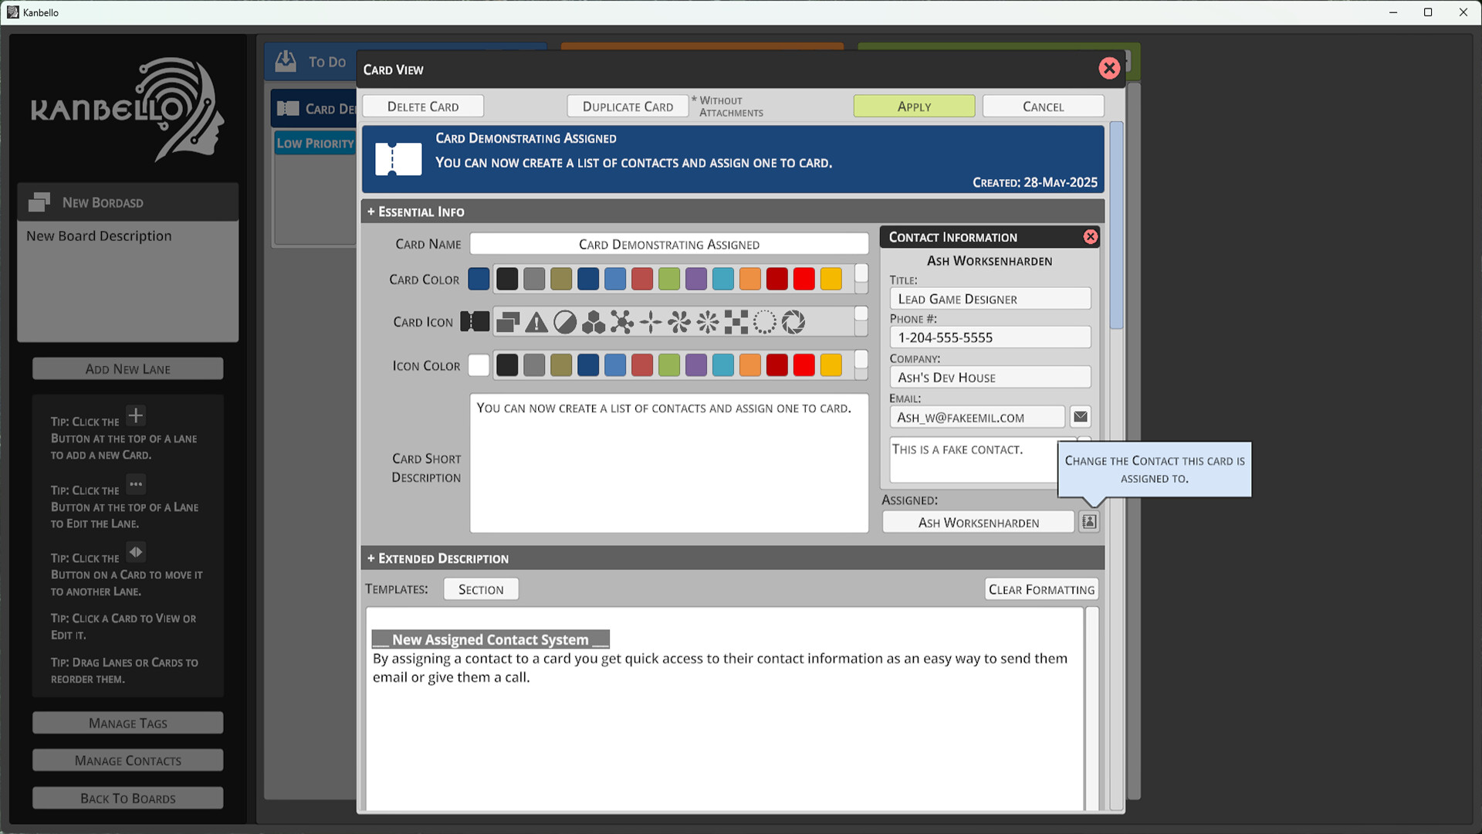Apply the card changes
Screen dimensions: 1482x834
(x=914, y=106)
